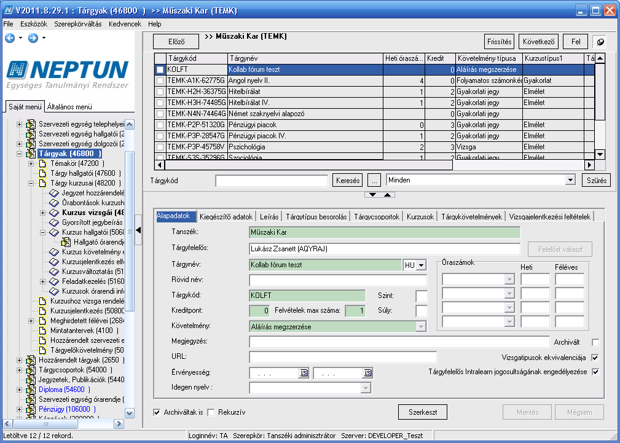Click the Tárgycsoportok (54000) folder icon

[31, 370]
